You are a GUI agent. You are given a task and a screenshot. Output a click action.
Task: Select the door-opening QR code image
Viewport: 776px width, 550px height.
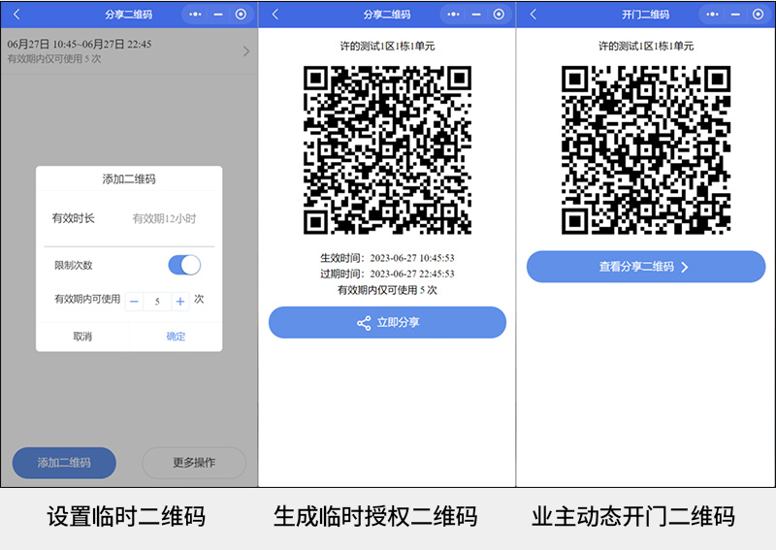646,150
